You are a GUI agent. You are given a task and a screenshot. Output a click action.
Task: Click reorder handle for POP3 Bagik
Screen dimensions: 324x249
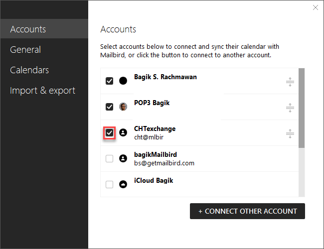290,108
